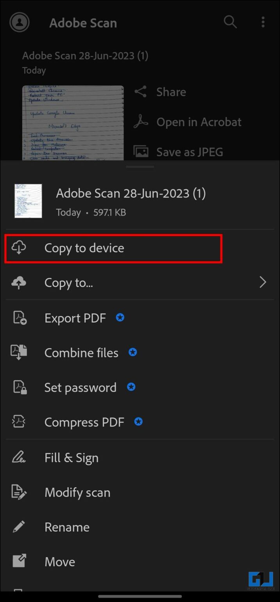Open the three-dot overflow menu
280x602 pixels.
(x=263, y=22)
